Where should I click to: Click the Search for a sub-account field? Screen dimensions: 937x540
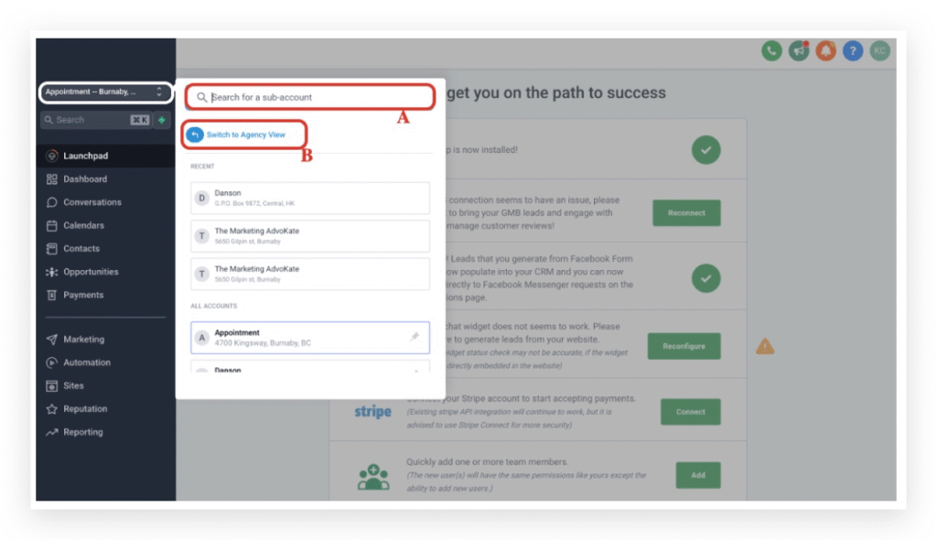click(309, 97)
